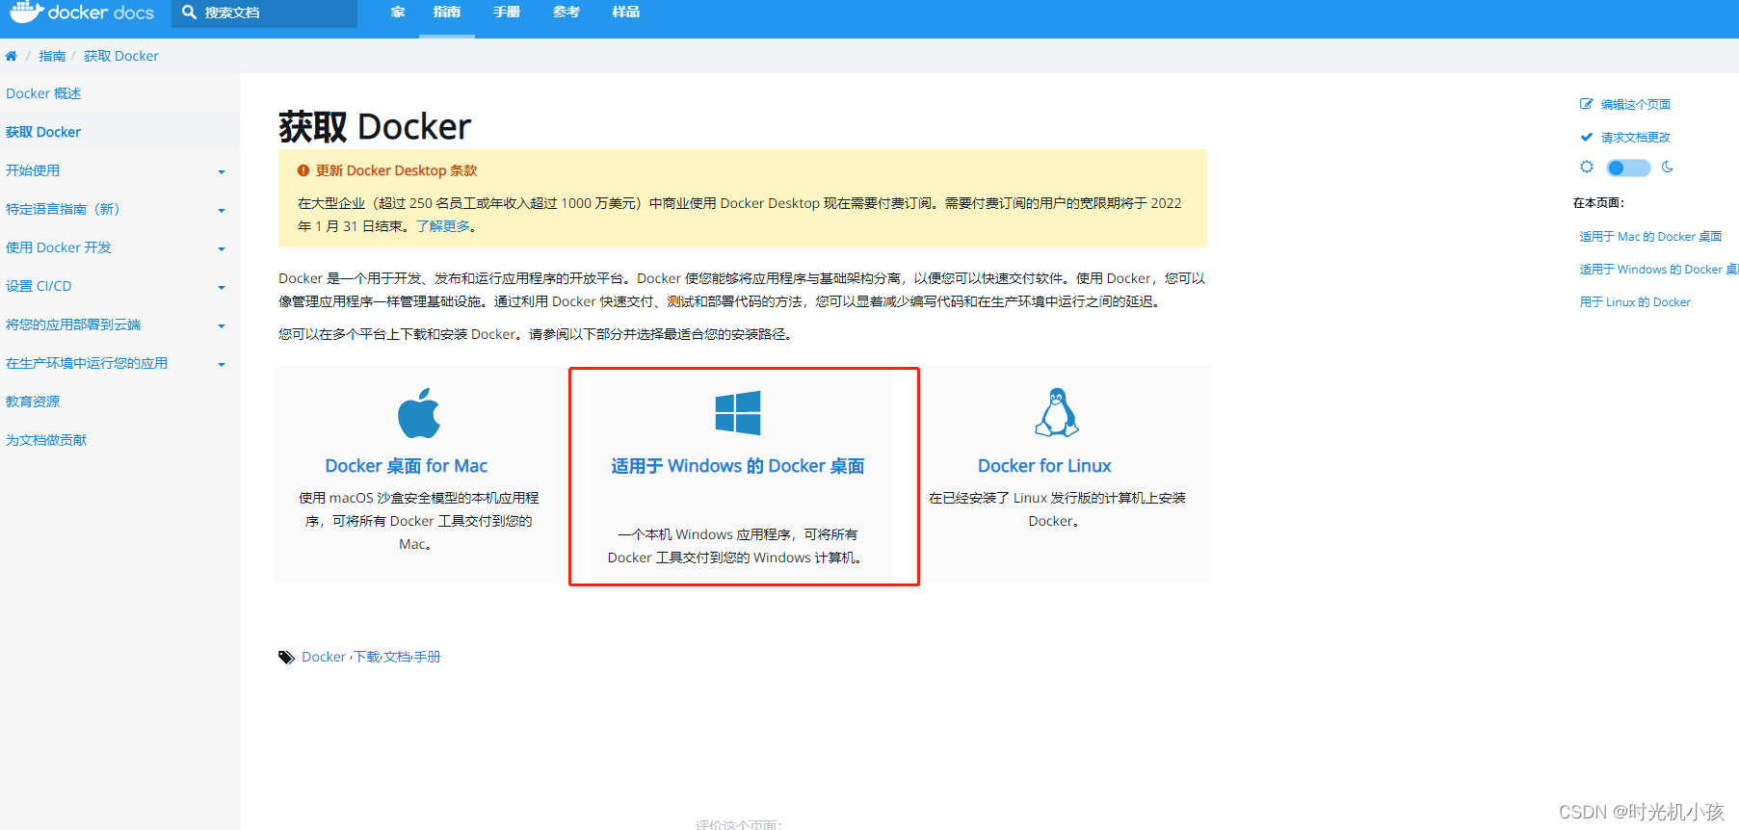Click the Docker tag link

(x=324, y=657)
